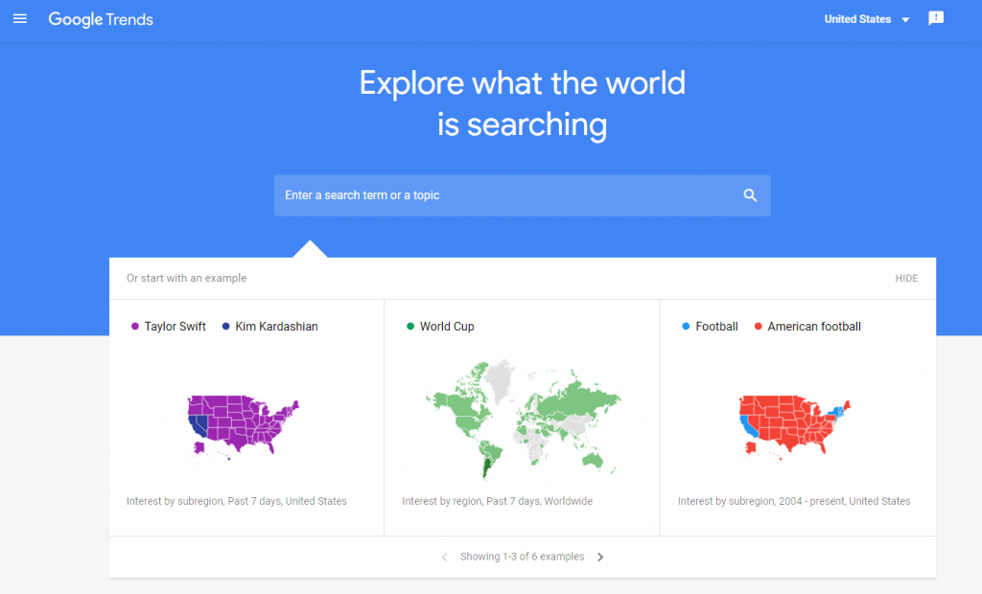The image size is (982, 594).
Task: Select the Taylor Swift legend dot
Action: click(x=134, y=326)
